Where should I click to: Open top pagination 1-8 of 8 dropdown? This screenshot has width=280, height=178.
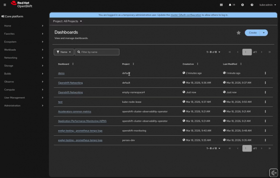tap(213, 52)
